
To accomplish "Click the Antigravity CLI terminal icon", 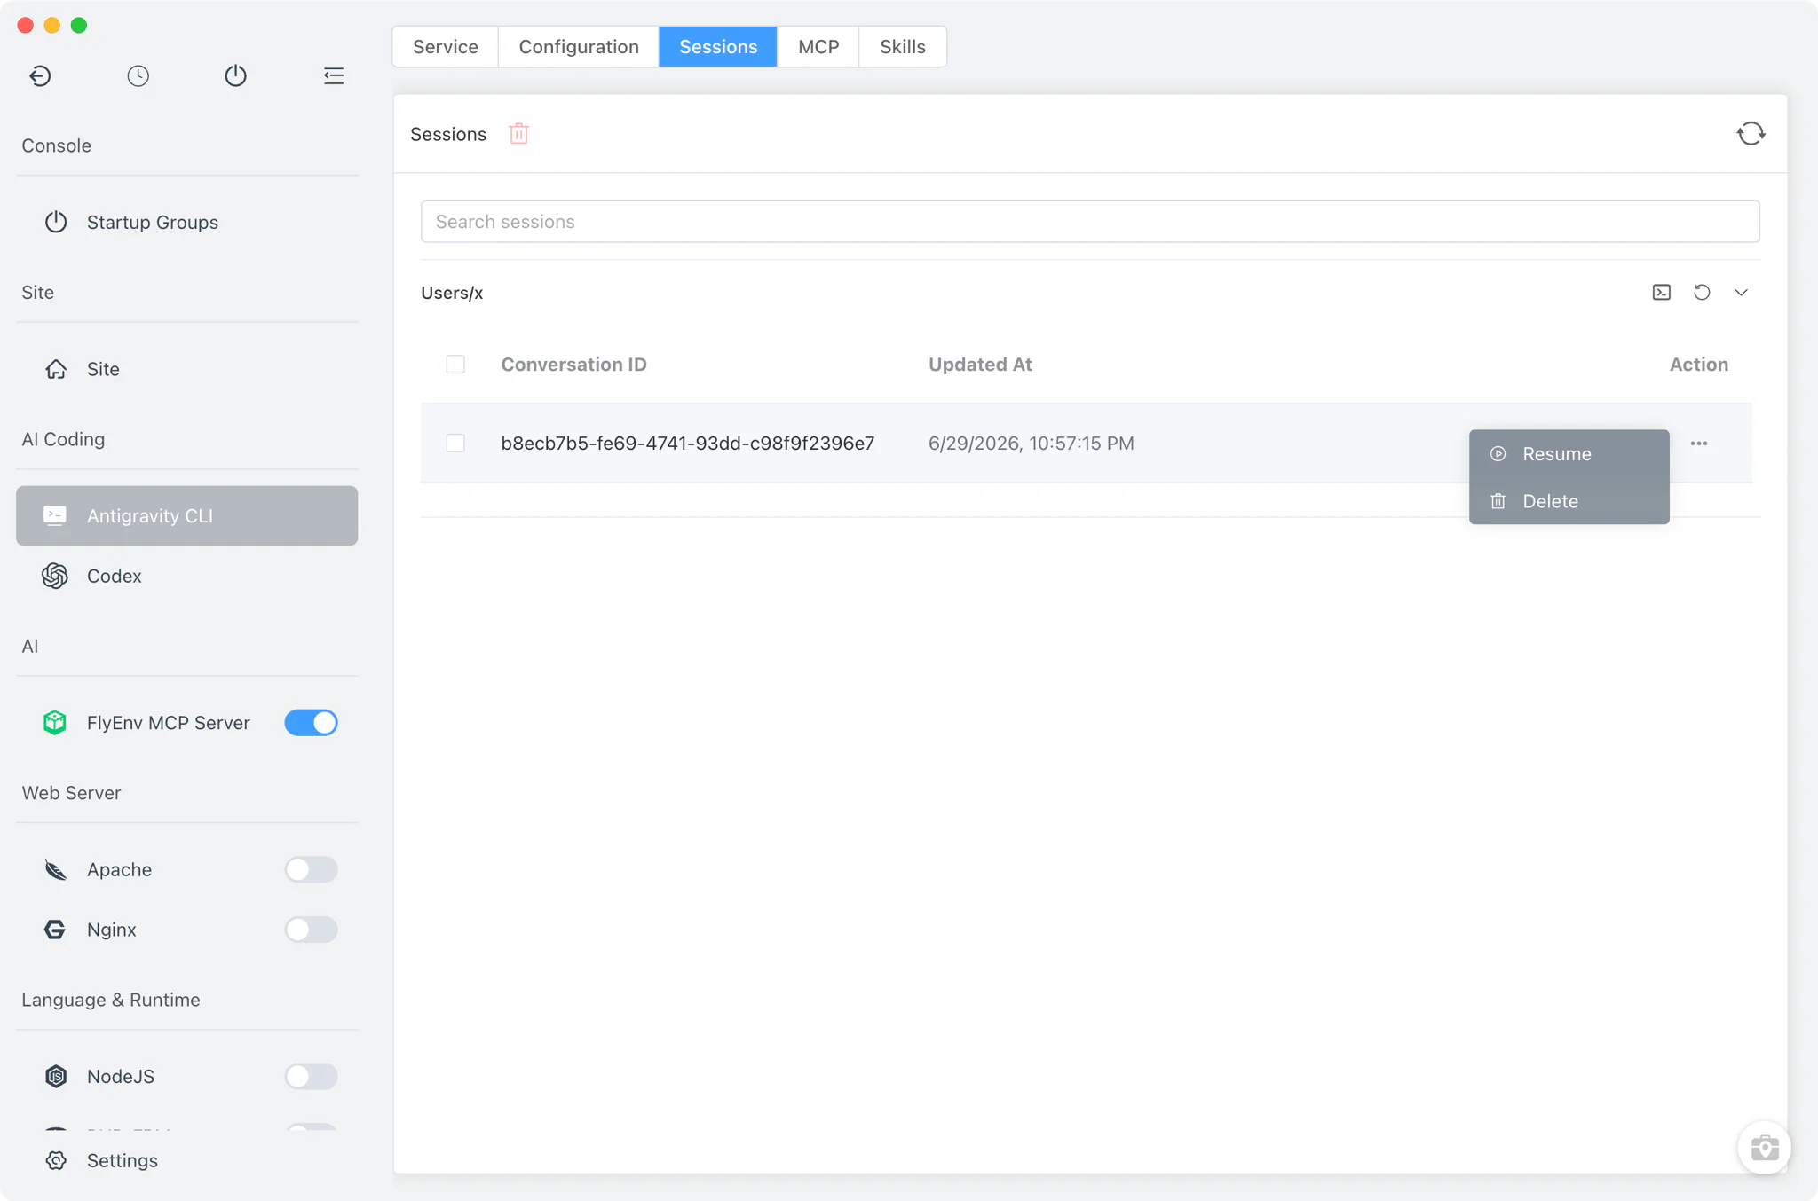I will tap(55, 515).
